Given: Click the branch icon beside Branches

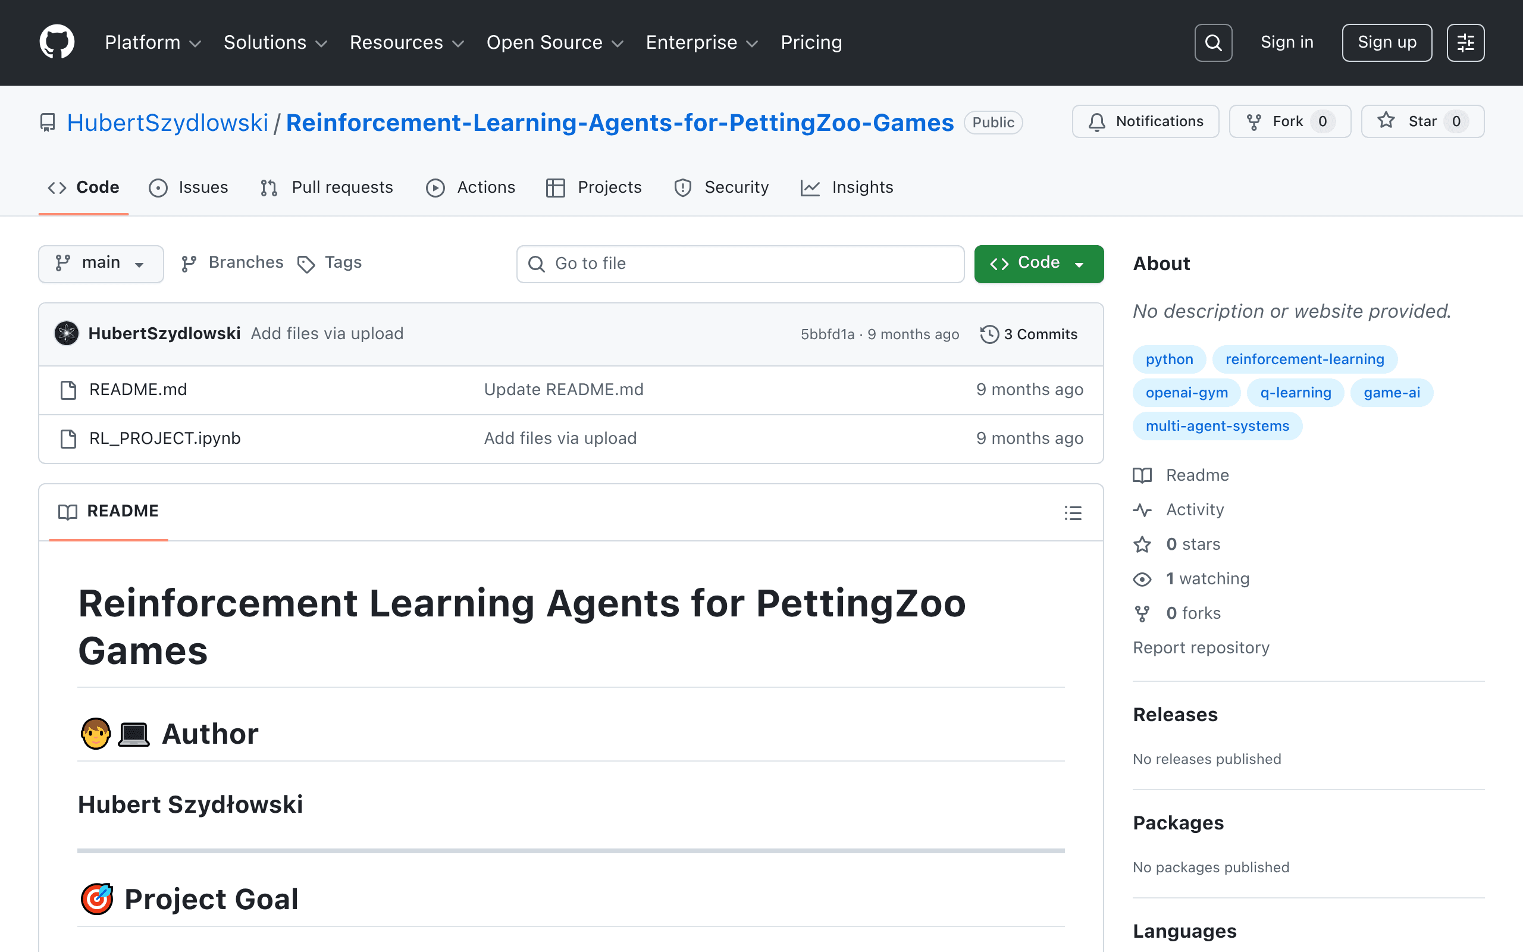Looking at the screenshot, I should point(189,263).
